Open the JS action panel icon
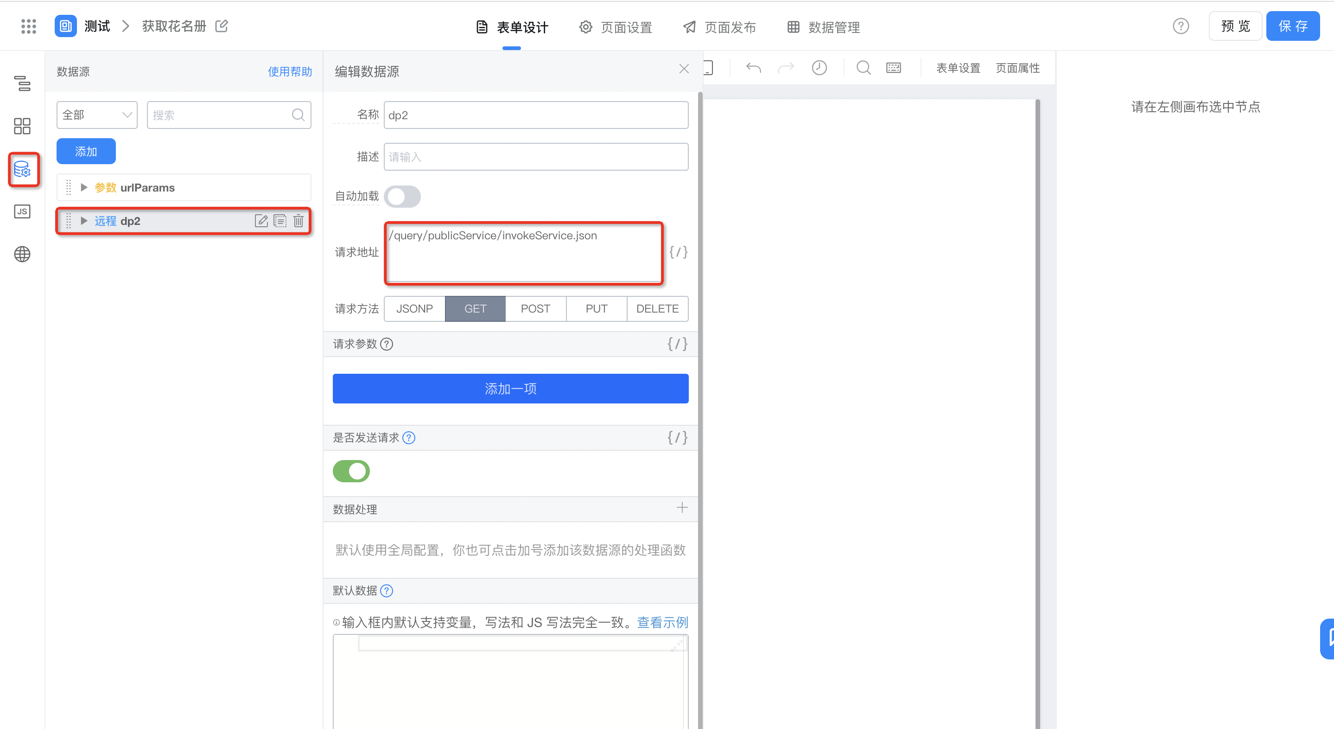1334x729 pixels. tap(22, 211)
